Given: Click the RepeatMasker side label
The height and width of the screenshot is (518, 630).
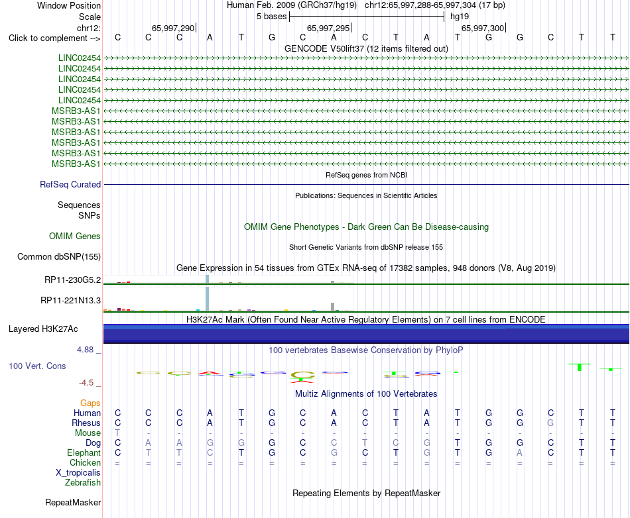Looking at the screenshot, I should pos(73,502).
